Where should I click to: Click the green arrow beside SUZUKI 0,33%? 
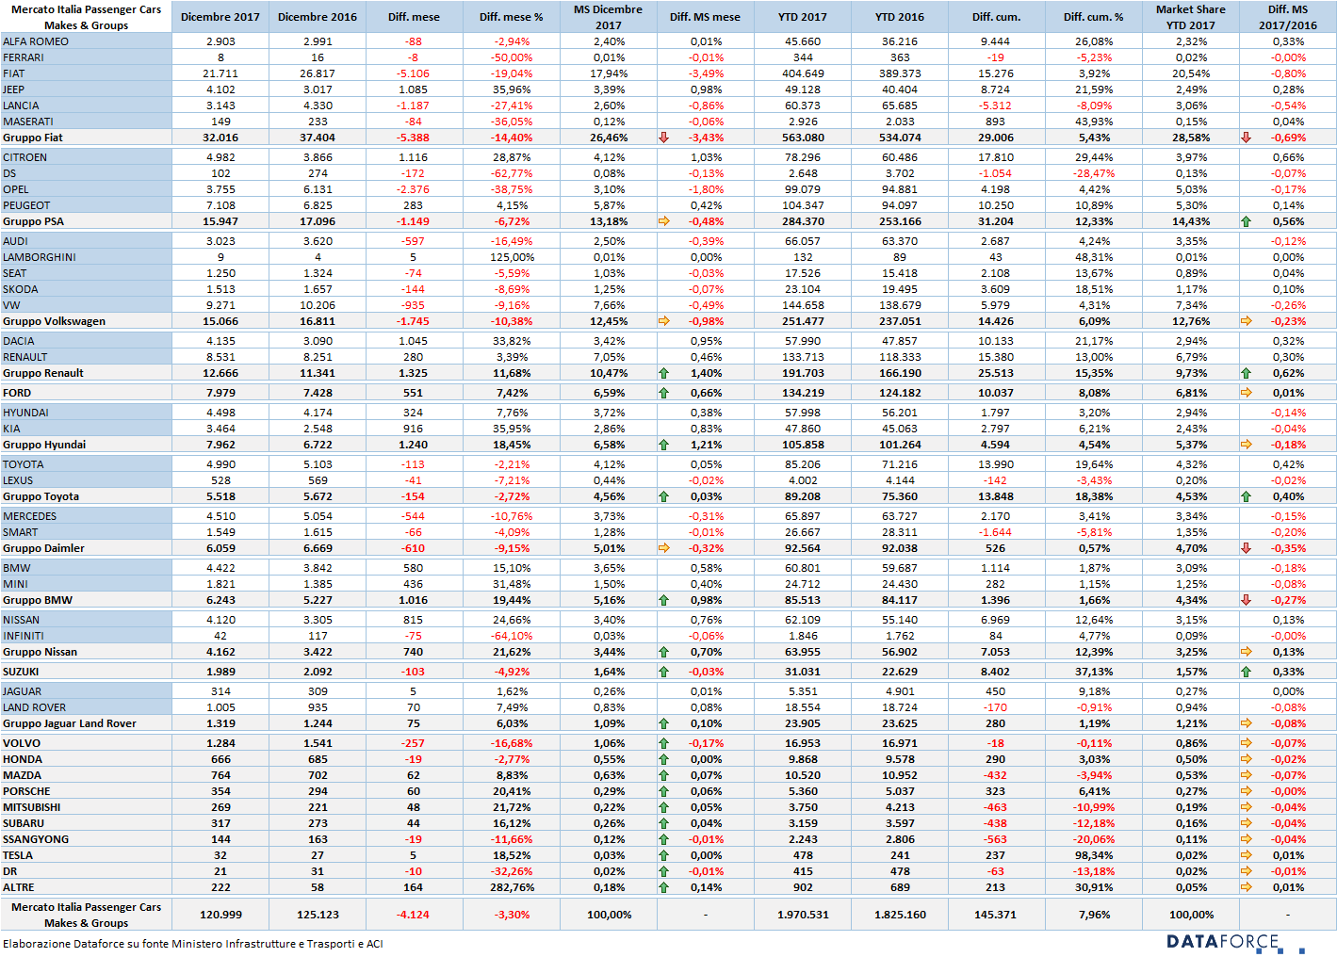click(x=1246, y=672)
